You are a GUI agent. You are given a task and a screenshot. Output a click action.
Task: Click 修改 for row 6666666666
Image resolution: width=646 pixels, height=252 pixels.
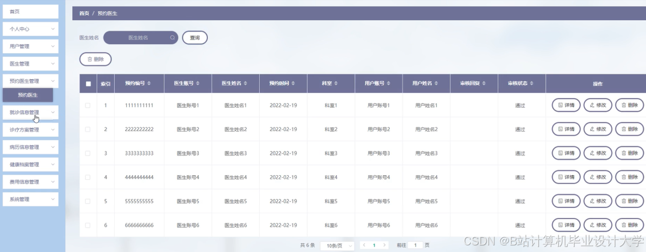coord(598,225)
